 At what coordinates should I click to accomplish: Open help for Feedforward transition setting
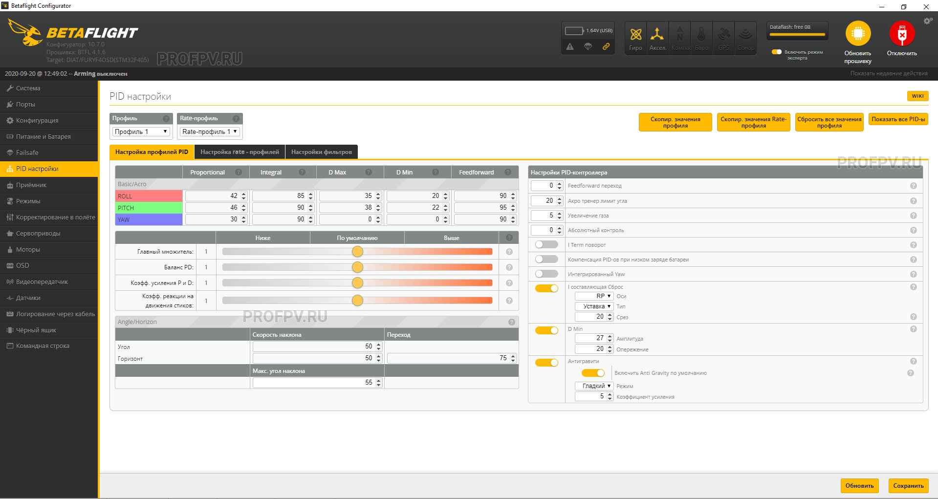click(x=913, y=186)
